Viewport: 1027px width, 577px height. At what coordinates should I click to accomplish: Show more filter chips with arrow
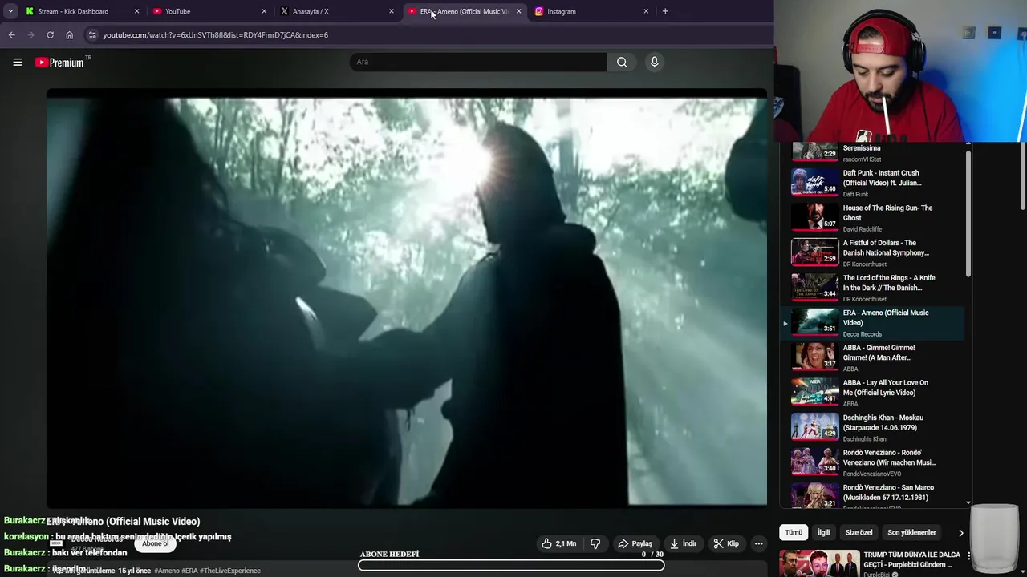point(960,532)
